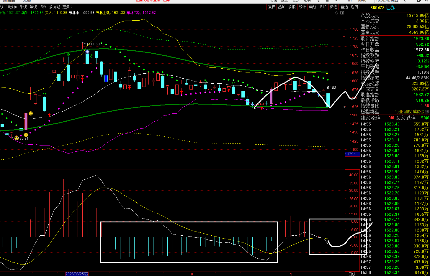430x276 pixels.
Task: Click the 2026/06/25 date marker on the timeline
Action: (77, 274)
